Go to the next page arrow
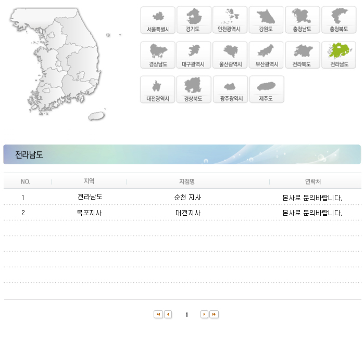This screenshot has height=340, width=364. 204,315
